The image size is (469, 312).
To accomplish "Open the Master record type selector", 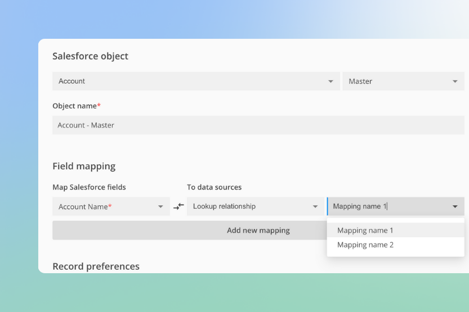I will tap(397, 82).
